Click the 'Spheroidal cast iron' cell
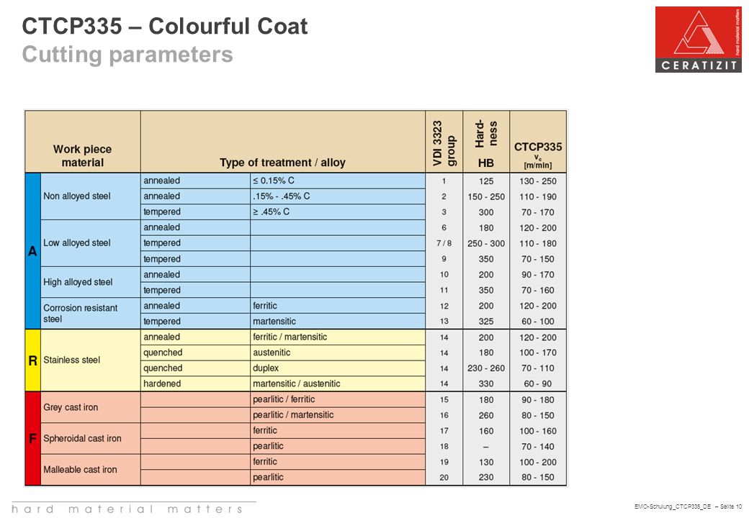The image size is (749, 518). tap(91, 438)
